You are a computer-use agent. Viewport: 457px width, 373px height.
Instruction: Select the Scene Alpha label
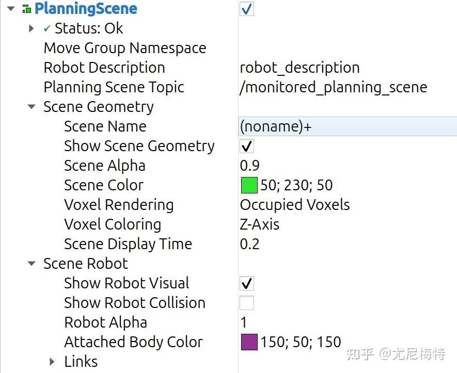pos(105,166)
